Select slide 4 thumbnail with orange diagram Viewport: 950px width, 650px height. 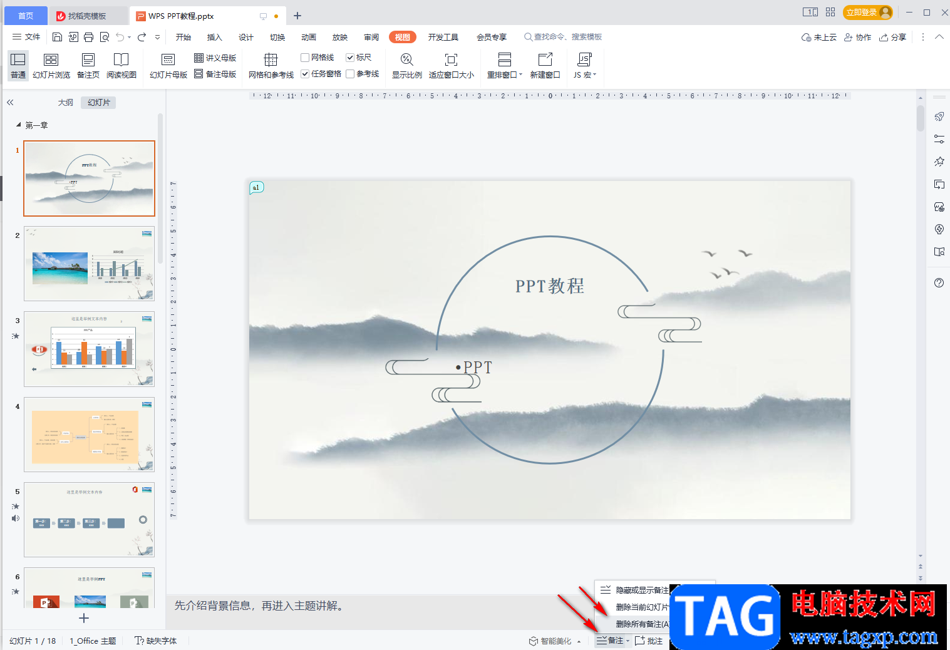pos(90,435)
